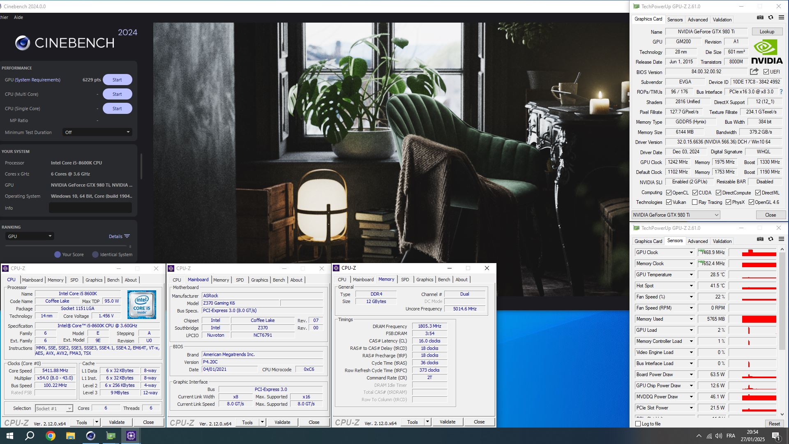This screenshot has height=444, width=789.
Task: Open the Aide menu in Cinebench
Action: tap(18, 17)
